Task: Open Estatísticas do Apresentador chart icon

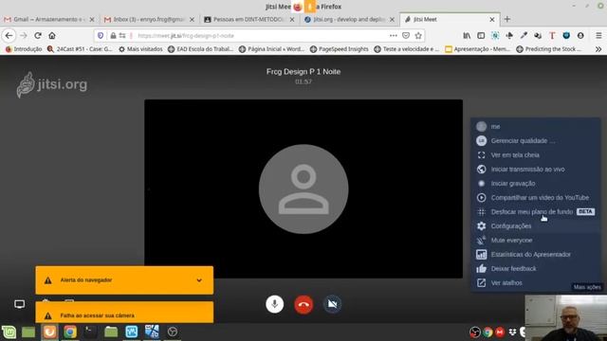Action: pyautogui.click(x=481, y=255)
